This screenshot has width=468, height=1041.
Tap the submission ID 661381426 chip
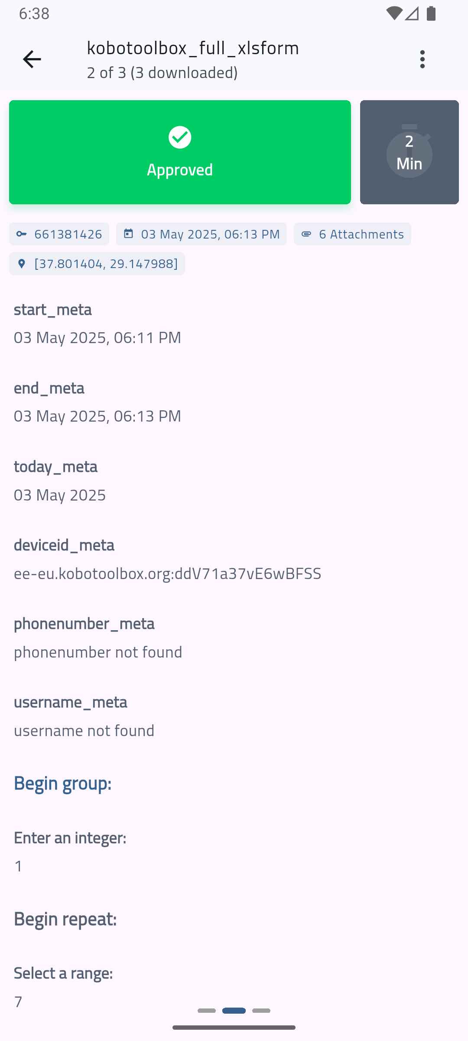point(59,234)
